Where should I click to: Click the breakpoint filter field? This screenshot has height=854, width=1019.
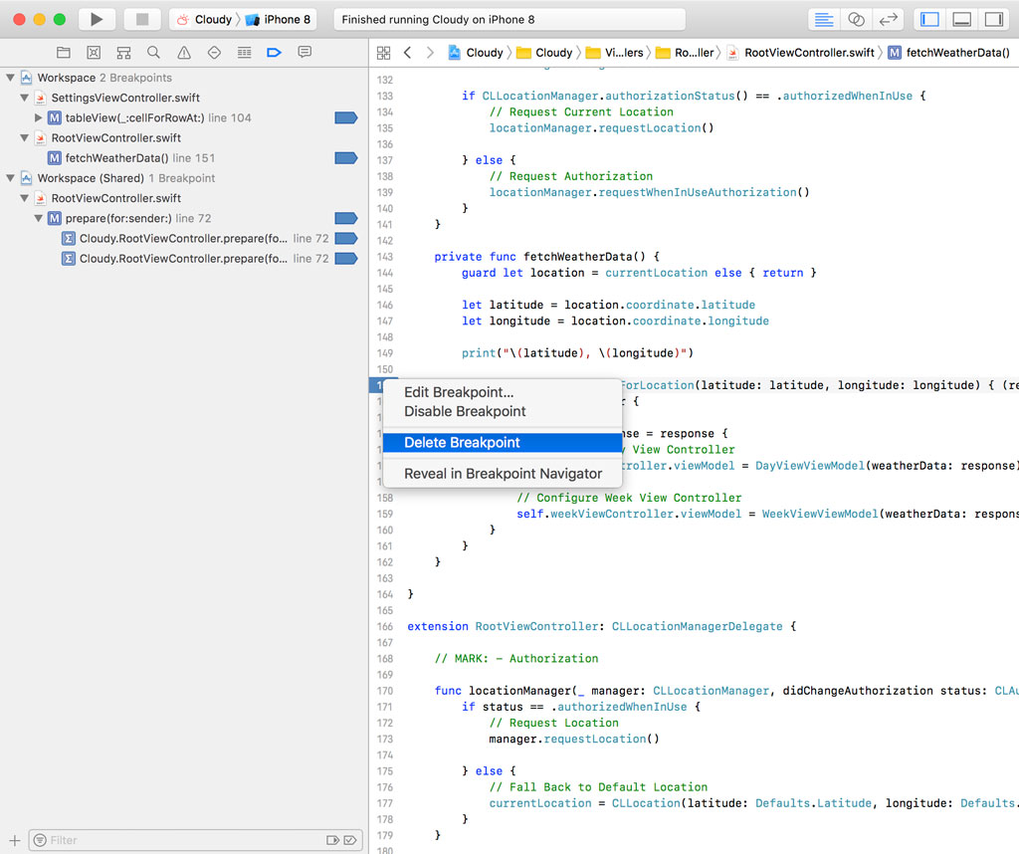click(179, 840)
